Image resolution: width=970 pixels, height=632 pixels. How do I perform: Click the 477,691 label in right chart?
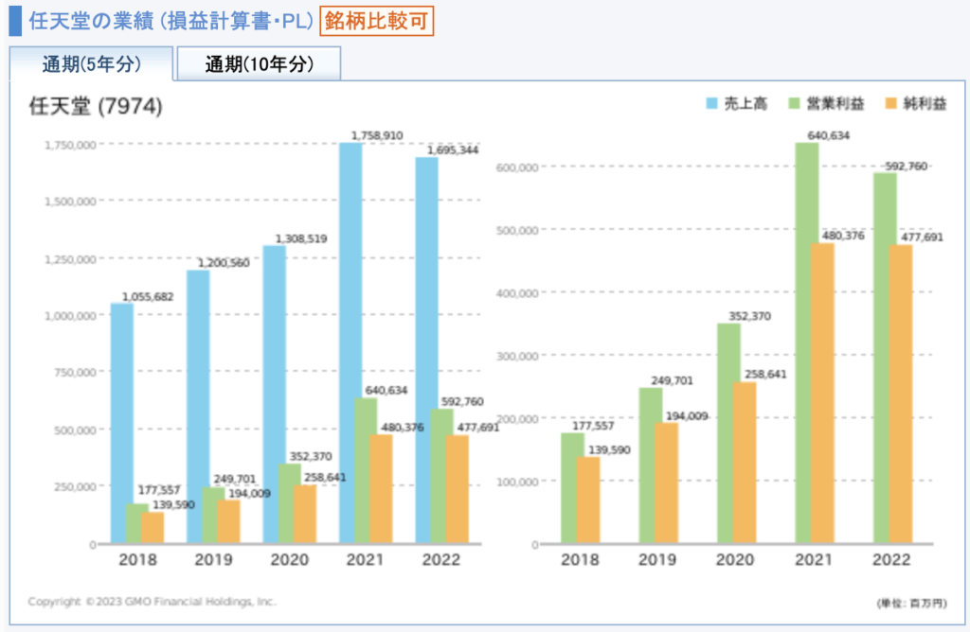pos(922,237)
